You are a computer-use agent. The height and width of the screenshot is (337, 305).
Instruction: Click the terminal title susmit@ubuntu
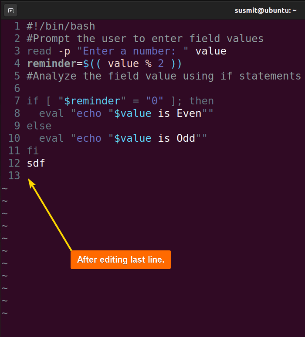(265, 10)
